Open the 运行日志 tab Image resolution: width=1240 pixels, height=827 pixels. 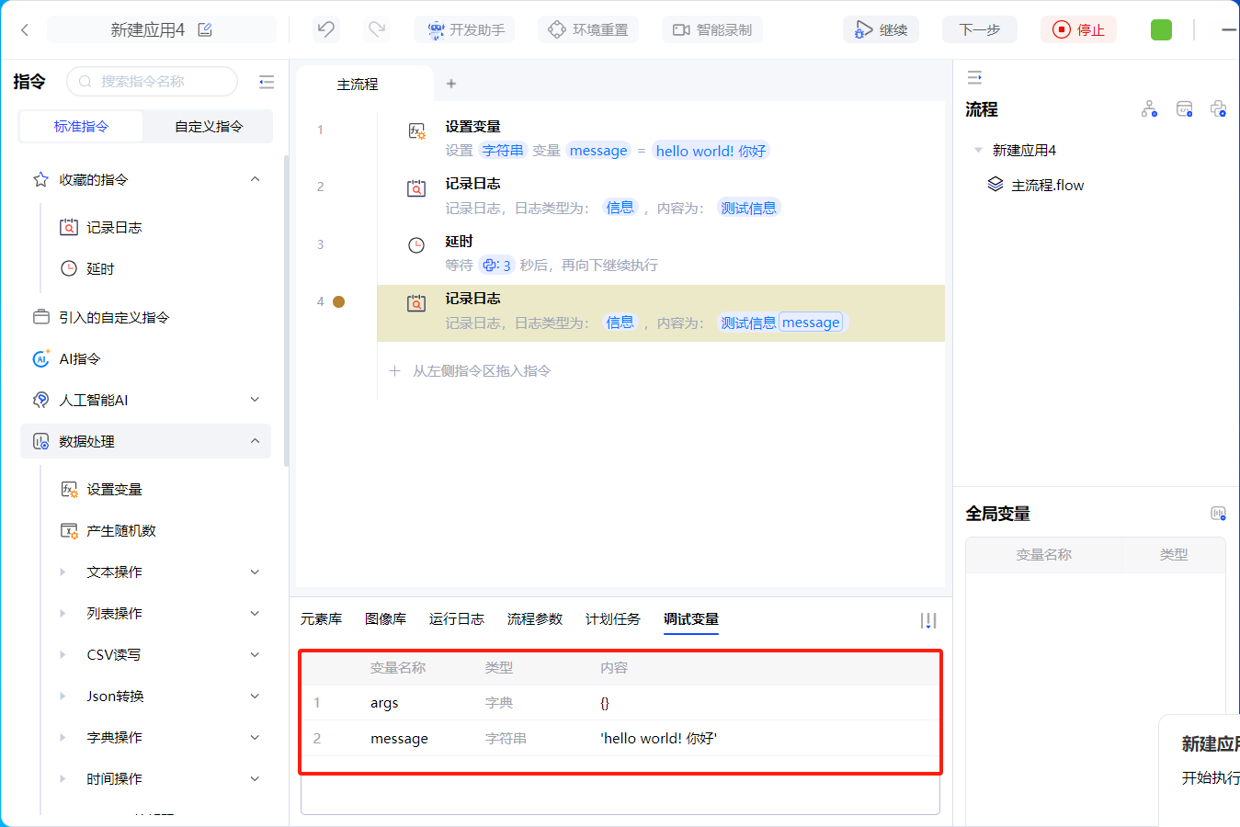coord(456,618)
